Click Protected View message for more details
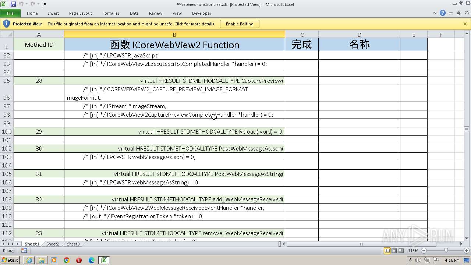Screen dimensions: 471x265 coord(131,24)
